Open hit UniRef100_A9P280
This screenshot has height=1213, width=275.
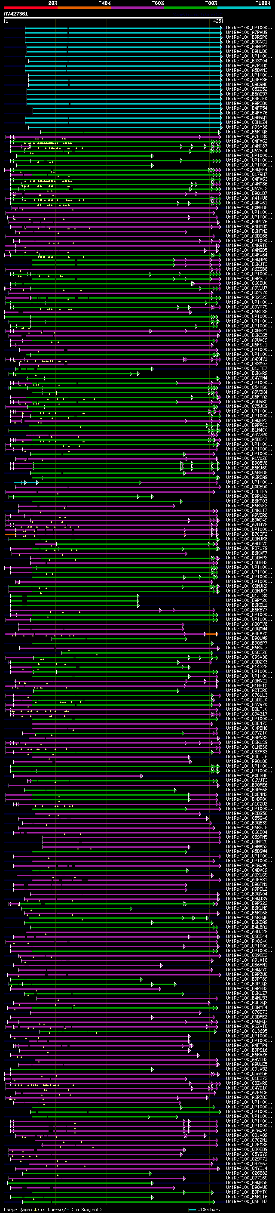pyautogui.click(x=247, y=104)
